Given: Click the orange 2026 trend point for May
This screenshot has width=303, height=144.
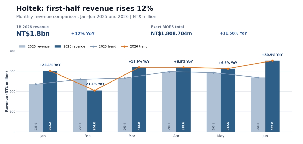Looking at the screenshot, I should (228, 69).
